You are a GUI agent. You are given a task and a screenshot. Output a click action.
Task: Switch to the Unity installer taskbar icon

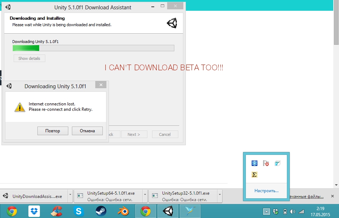(168, 211)
